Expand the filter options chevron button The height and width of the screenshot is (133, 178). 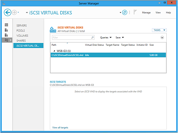(x=162, y=37)
